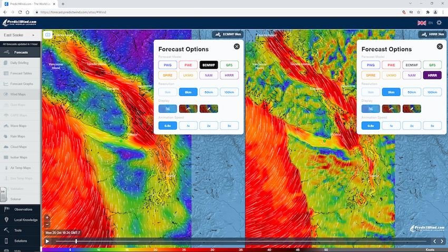Open Forecast Tables in sidebar
448x252 pixels.
point(20,73)
